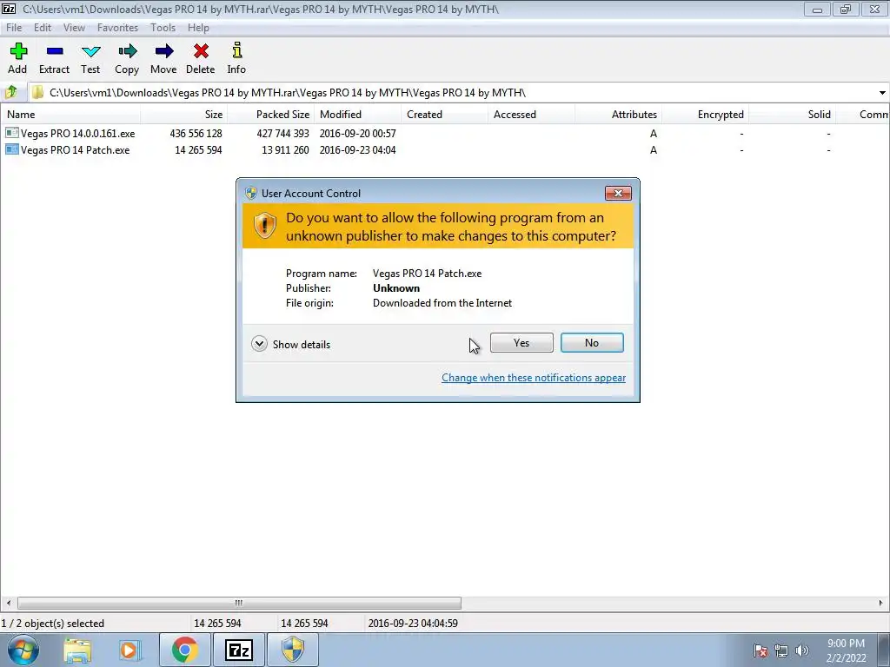Sort by Modified column header
Viewport: 890px width, 667px height.
357,114
